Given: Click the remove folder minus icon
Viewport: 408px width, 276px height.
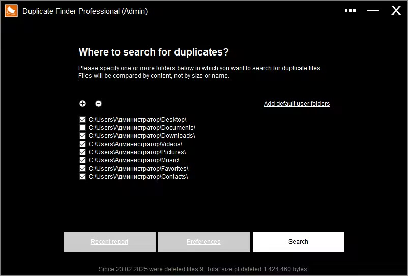Looking at the screenshot, I should tap(98, 104).
